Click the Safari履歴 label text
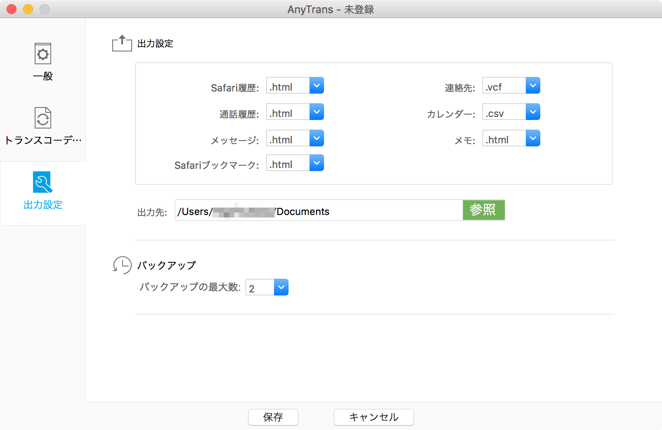Image resolution: width=662 pixels, height=430 pixels. (235, 88)
